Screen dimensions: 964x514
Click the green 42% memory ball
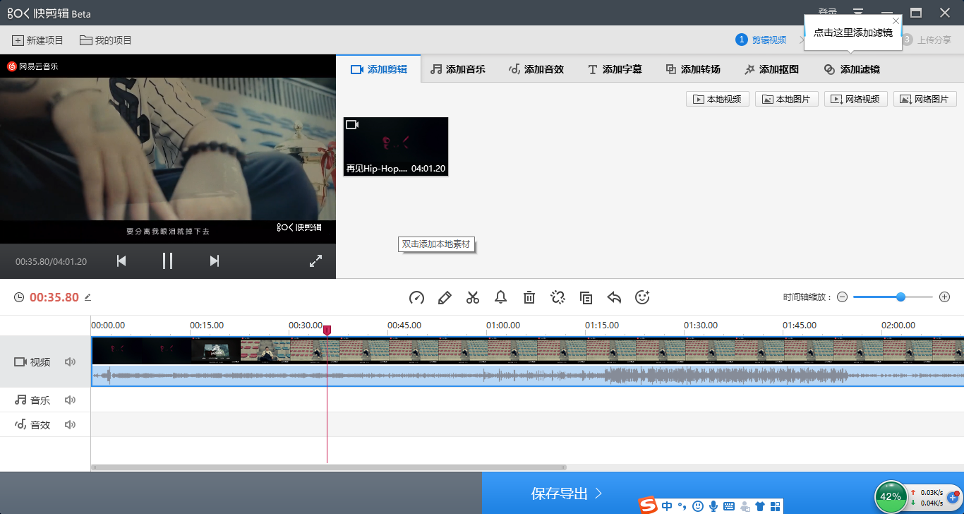[x=891, y=496]
